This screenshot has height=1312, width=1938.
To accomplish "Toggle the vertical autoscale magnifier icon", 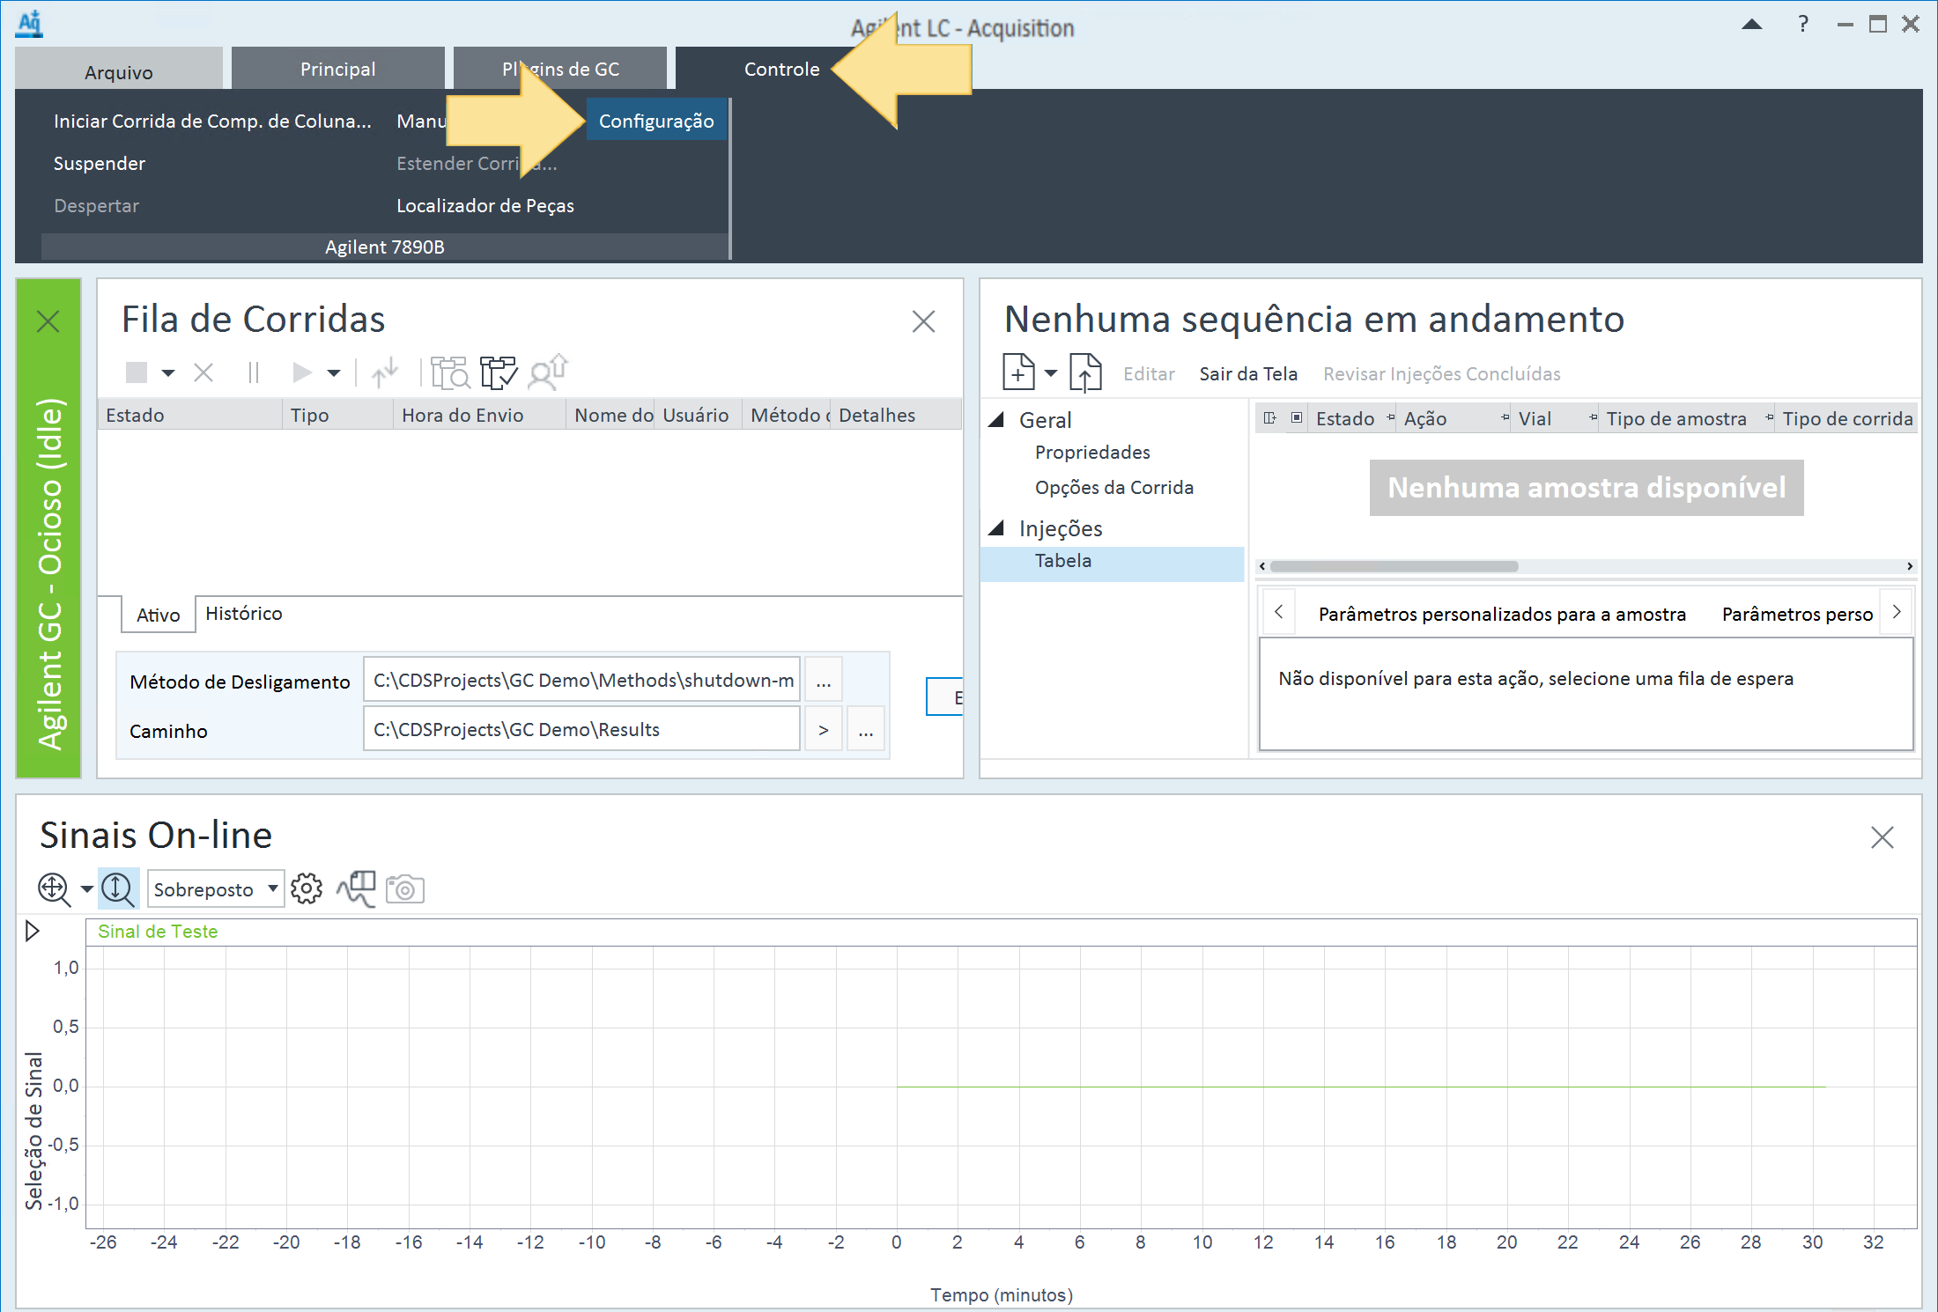I will click(x=118, y=889).
